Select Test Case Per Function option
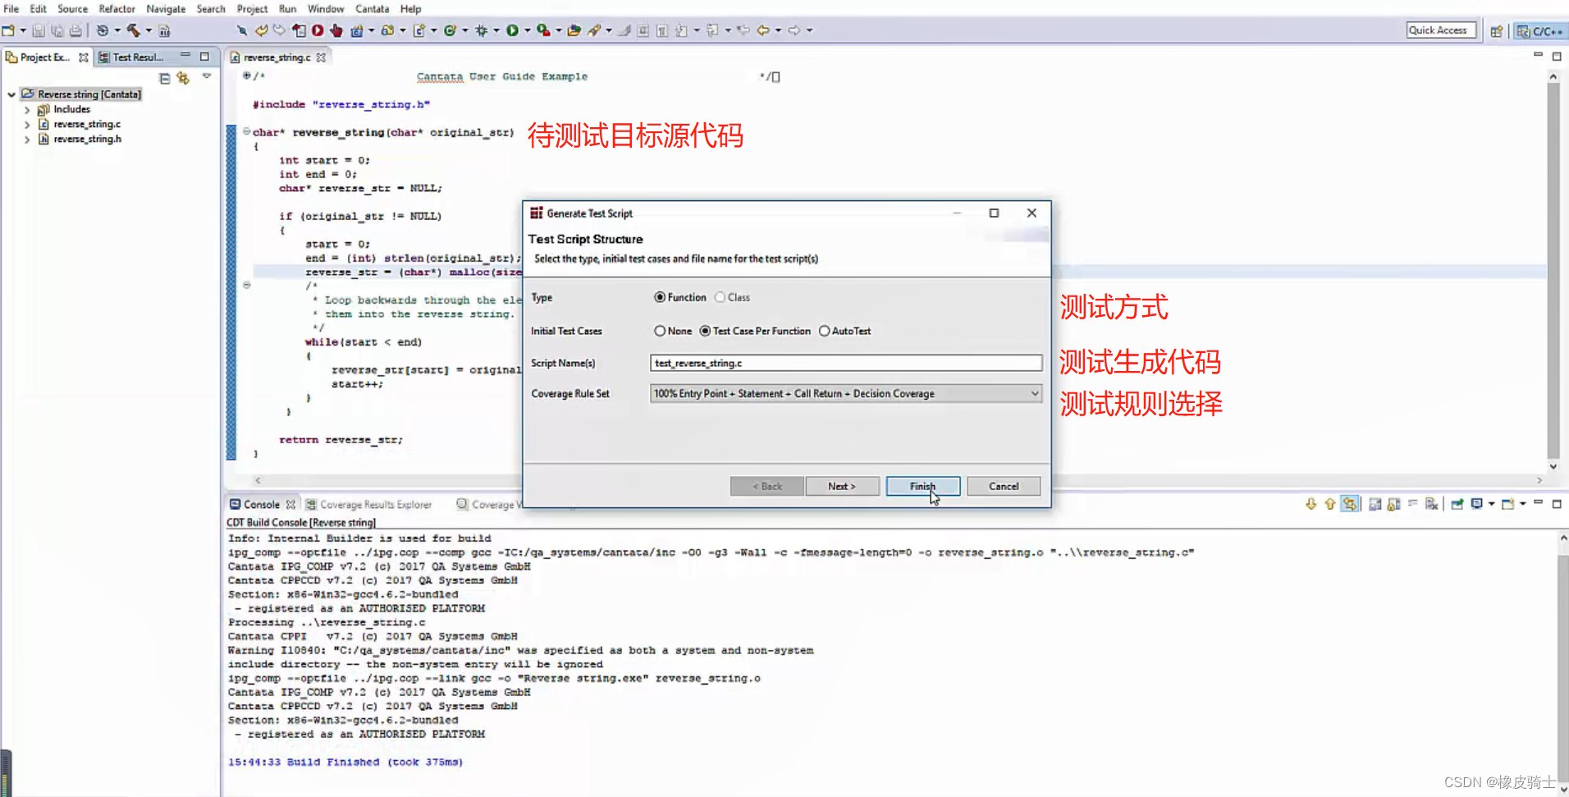 (x=705, y=331)
